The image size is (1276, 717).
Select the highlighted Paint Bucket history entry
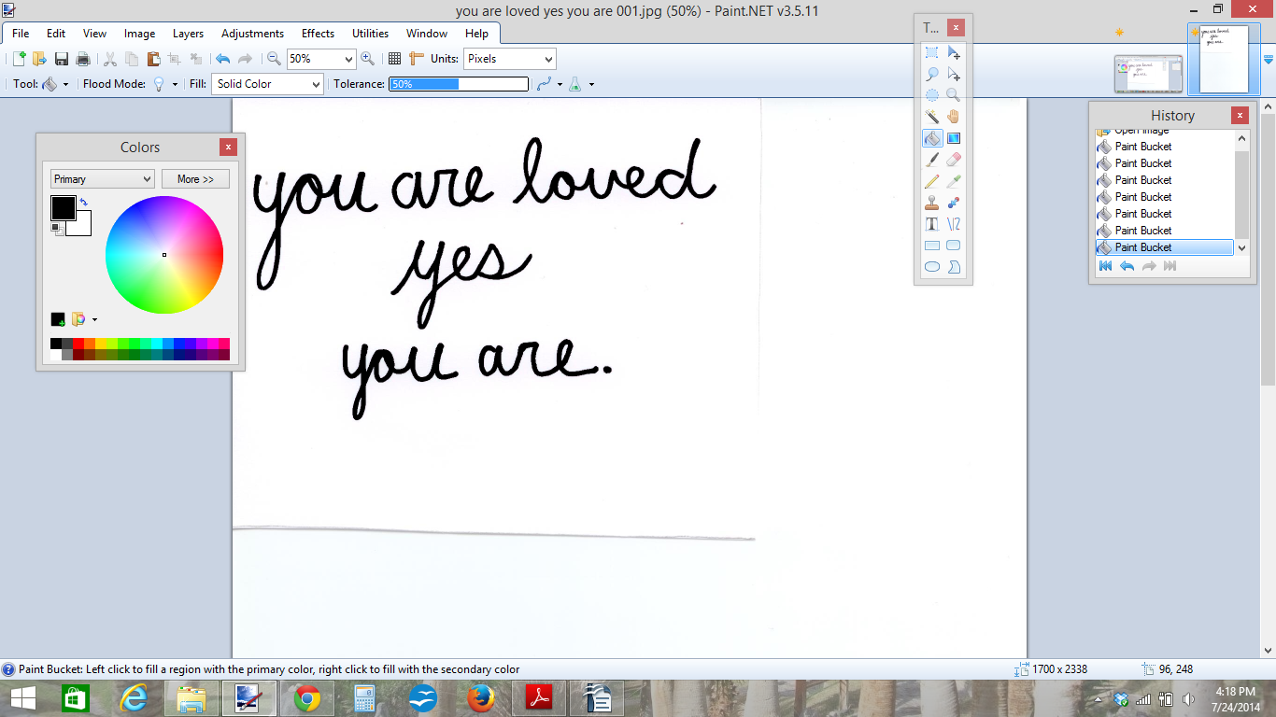tap(1164, 247)
